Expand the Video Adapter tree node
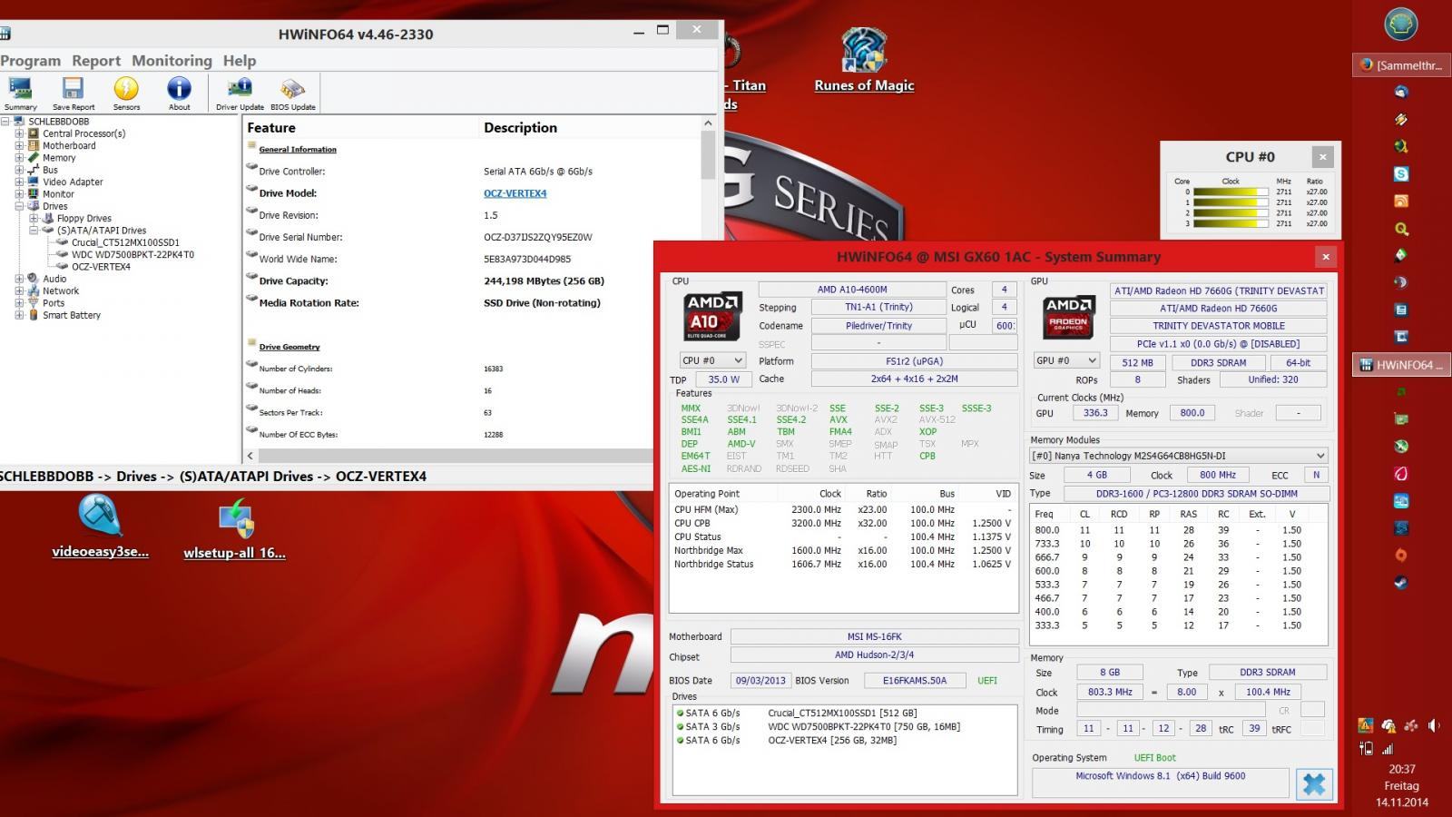Image resolution: width=1452 pixels, height=817 pixels. pos(19,182)
